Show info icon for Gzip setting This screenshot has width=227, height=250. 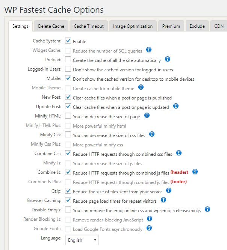point(169,190)
